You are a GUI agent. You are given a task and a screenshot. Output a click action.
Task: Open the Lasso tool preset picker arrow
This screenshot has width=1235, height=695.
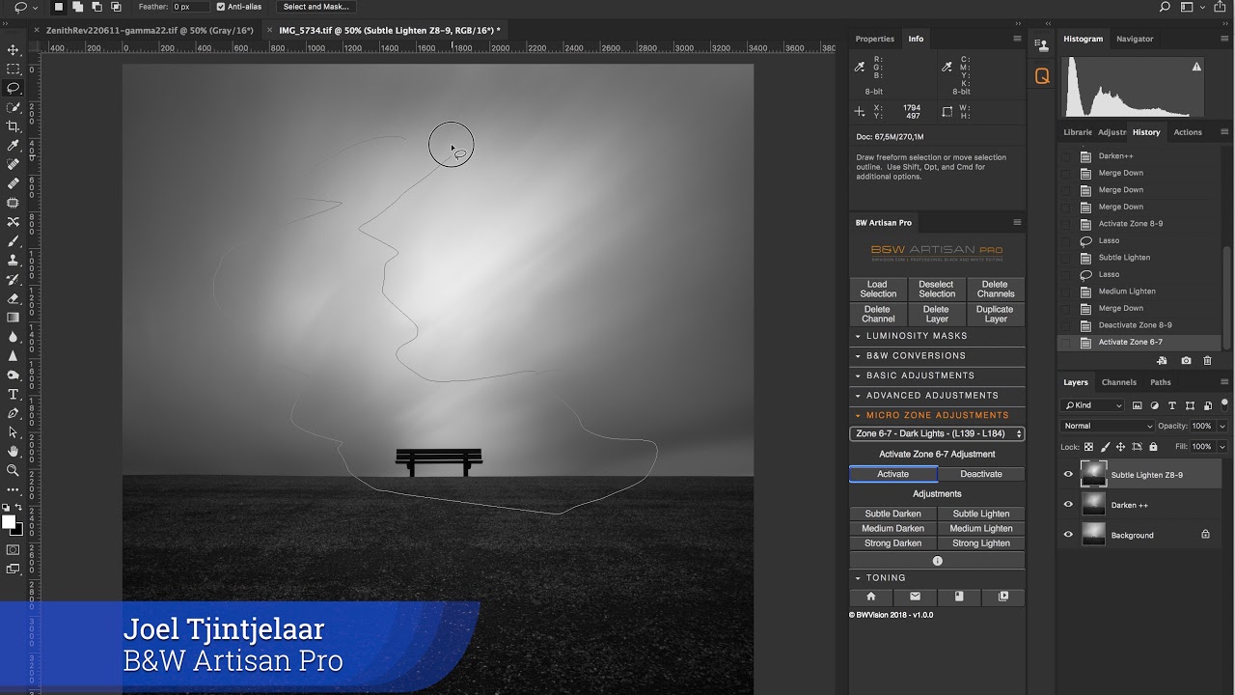coord(36,7)
